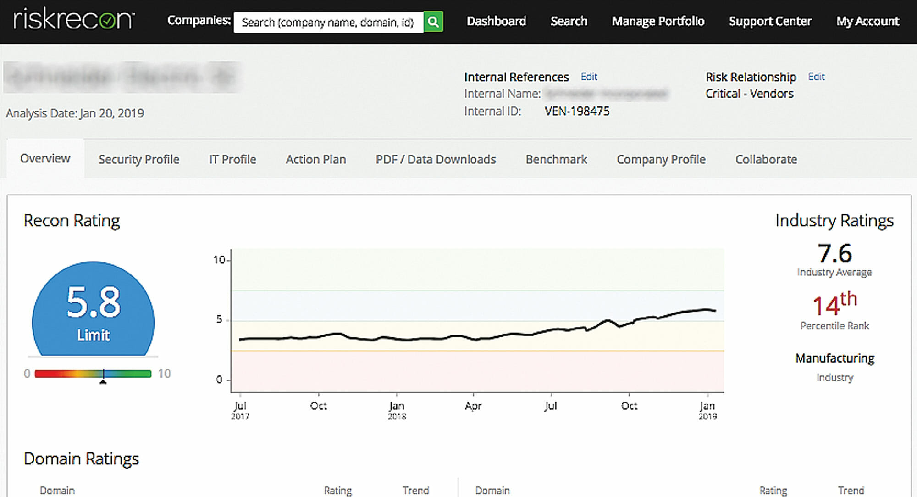The height and width of the screenshot is (497, 917).
Task: Click the green search magnifier icon
Action: click(x=433, y=22)
